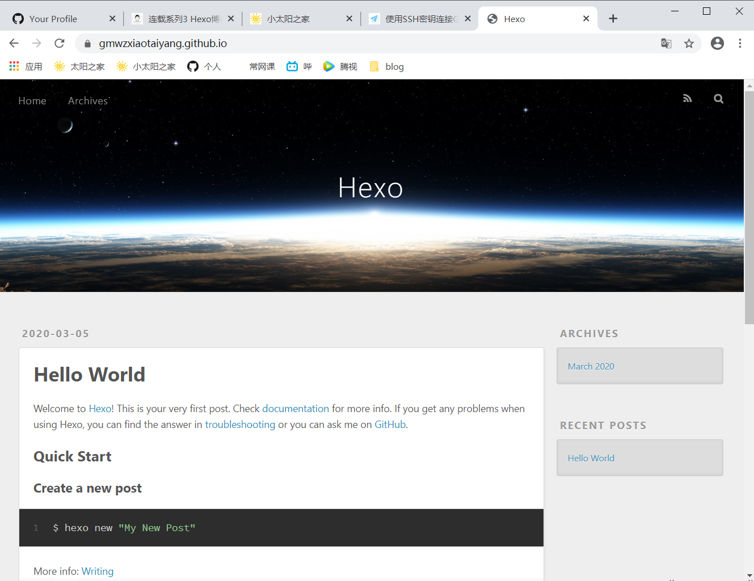754x581 pixels.
Task: Click the browser forward arrow
Action: pos(37,43)
